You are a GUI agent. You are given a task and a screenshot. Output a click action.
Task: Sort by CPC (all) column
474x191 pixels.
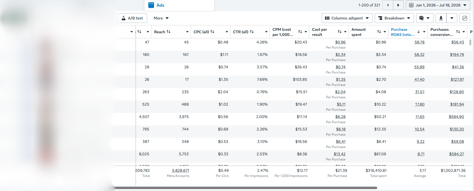point(212,32)
